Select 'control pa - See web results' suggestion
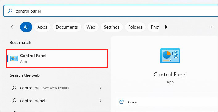218x112 pixels. tap(57, 88)
